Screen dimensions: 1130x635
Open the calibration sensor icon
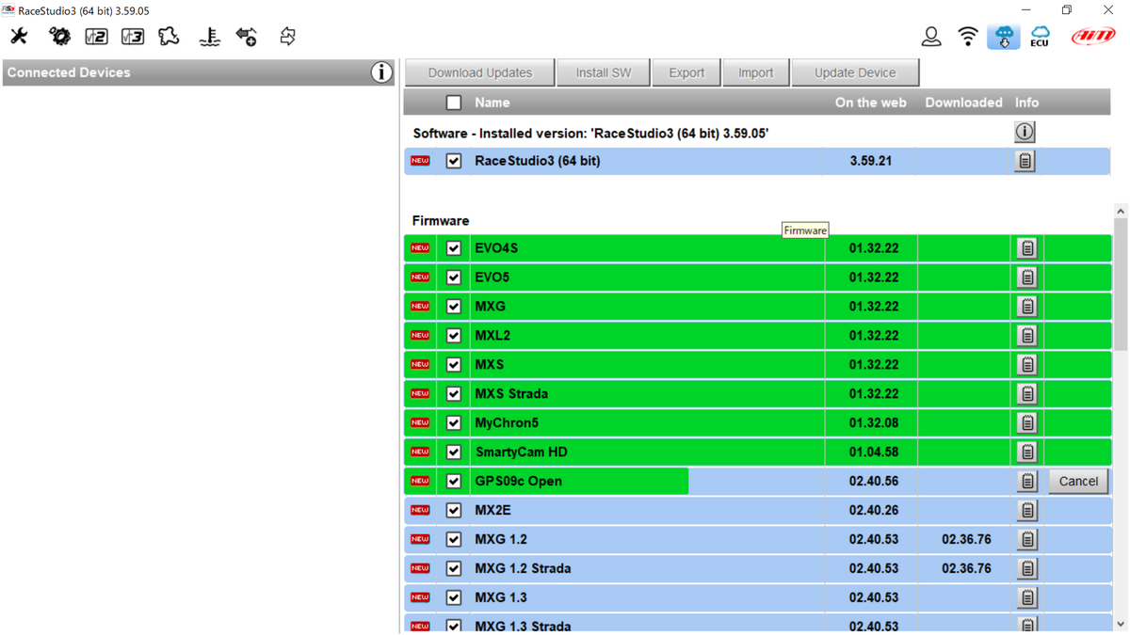(x=209, y=37)
